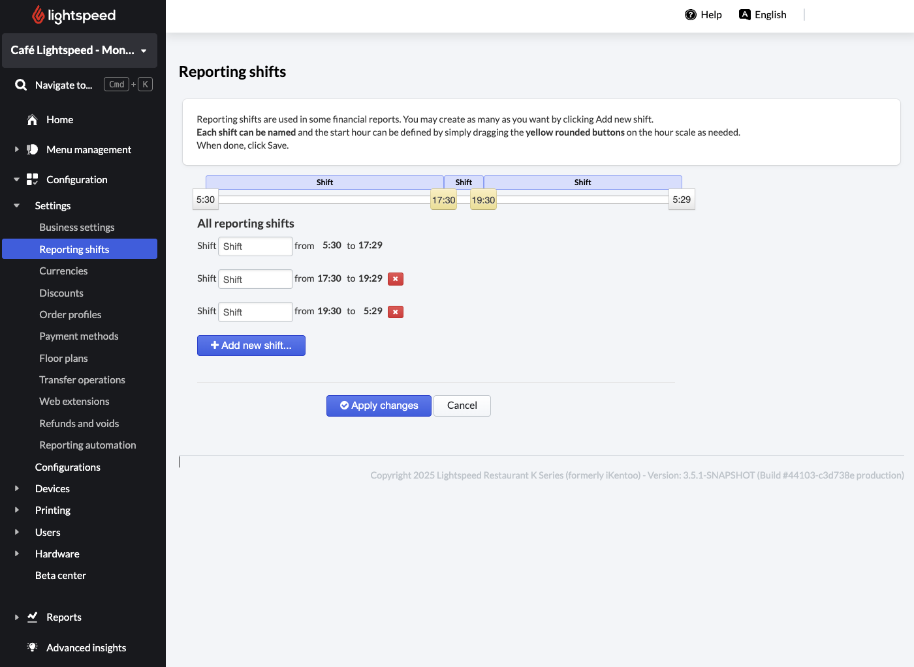The image size is (914, 667).
Task: Click the Reports chart icon
Action: click(x=32, y=617)
